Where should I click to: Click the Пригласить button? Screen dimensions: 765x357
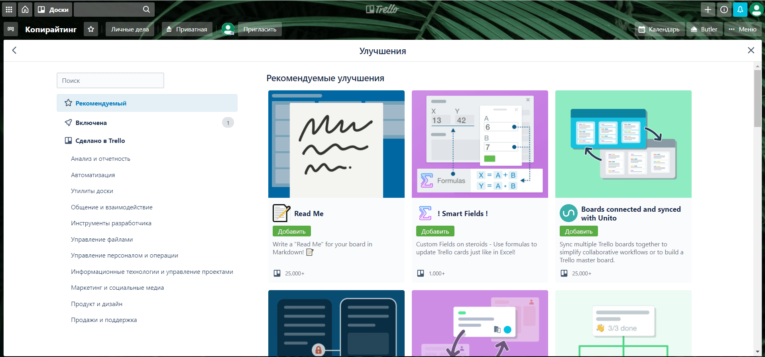[260, 29]
